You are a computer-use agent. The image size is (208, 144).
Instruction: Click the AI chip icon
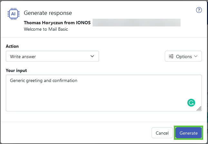coord(14,14)
